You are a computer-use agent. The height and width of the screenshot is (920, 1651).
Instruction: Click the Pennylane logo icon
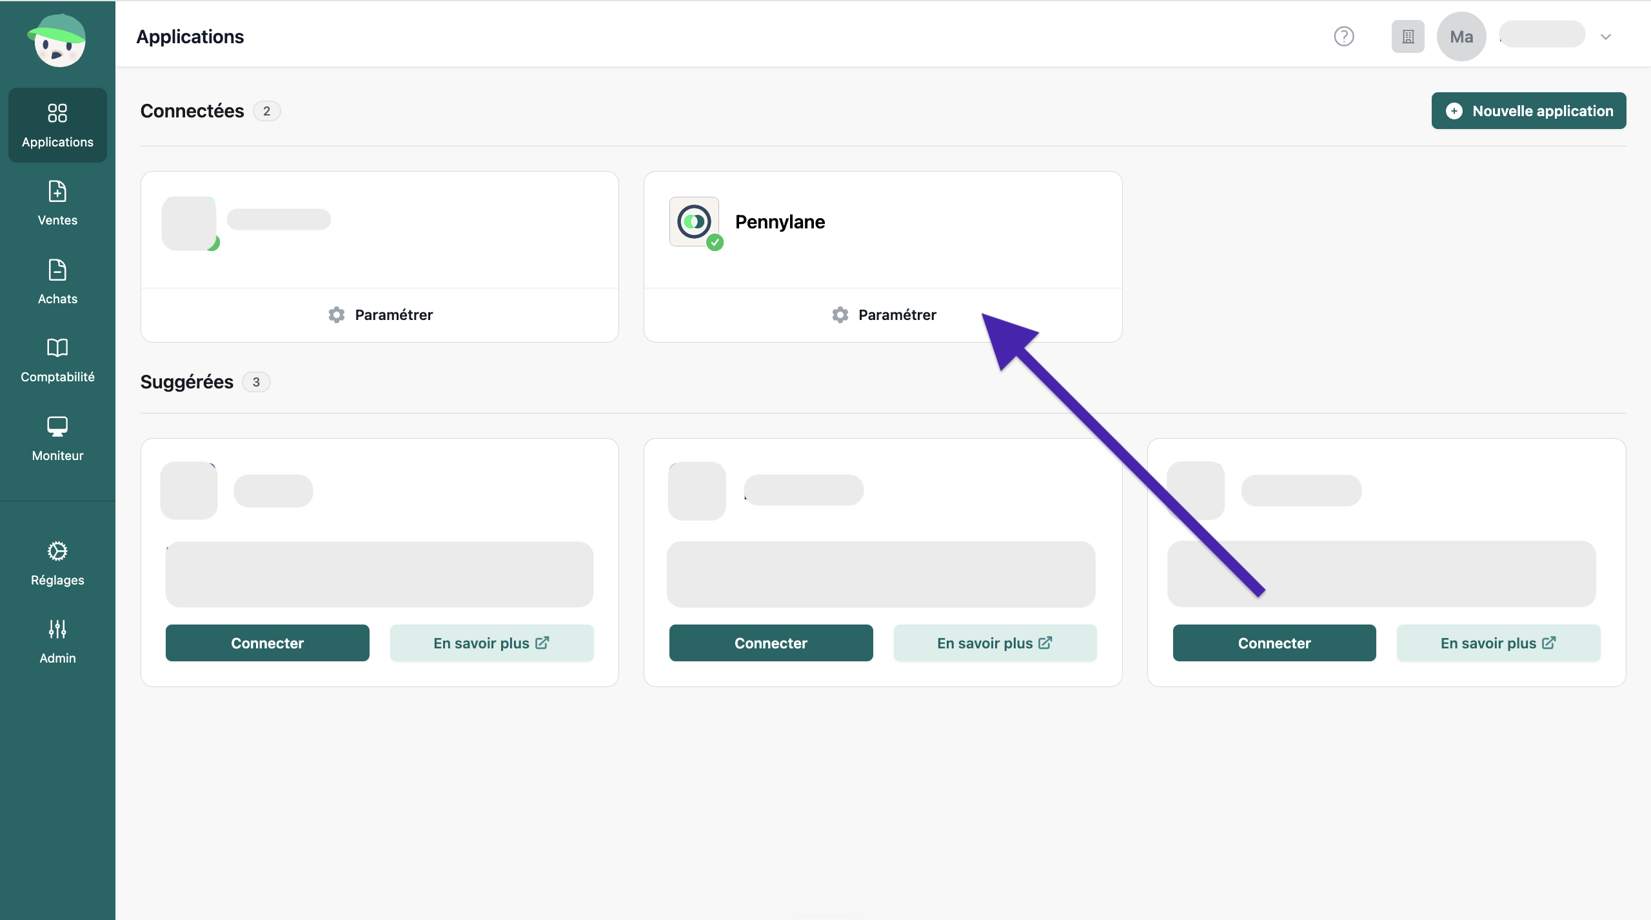[694, 221]
